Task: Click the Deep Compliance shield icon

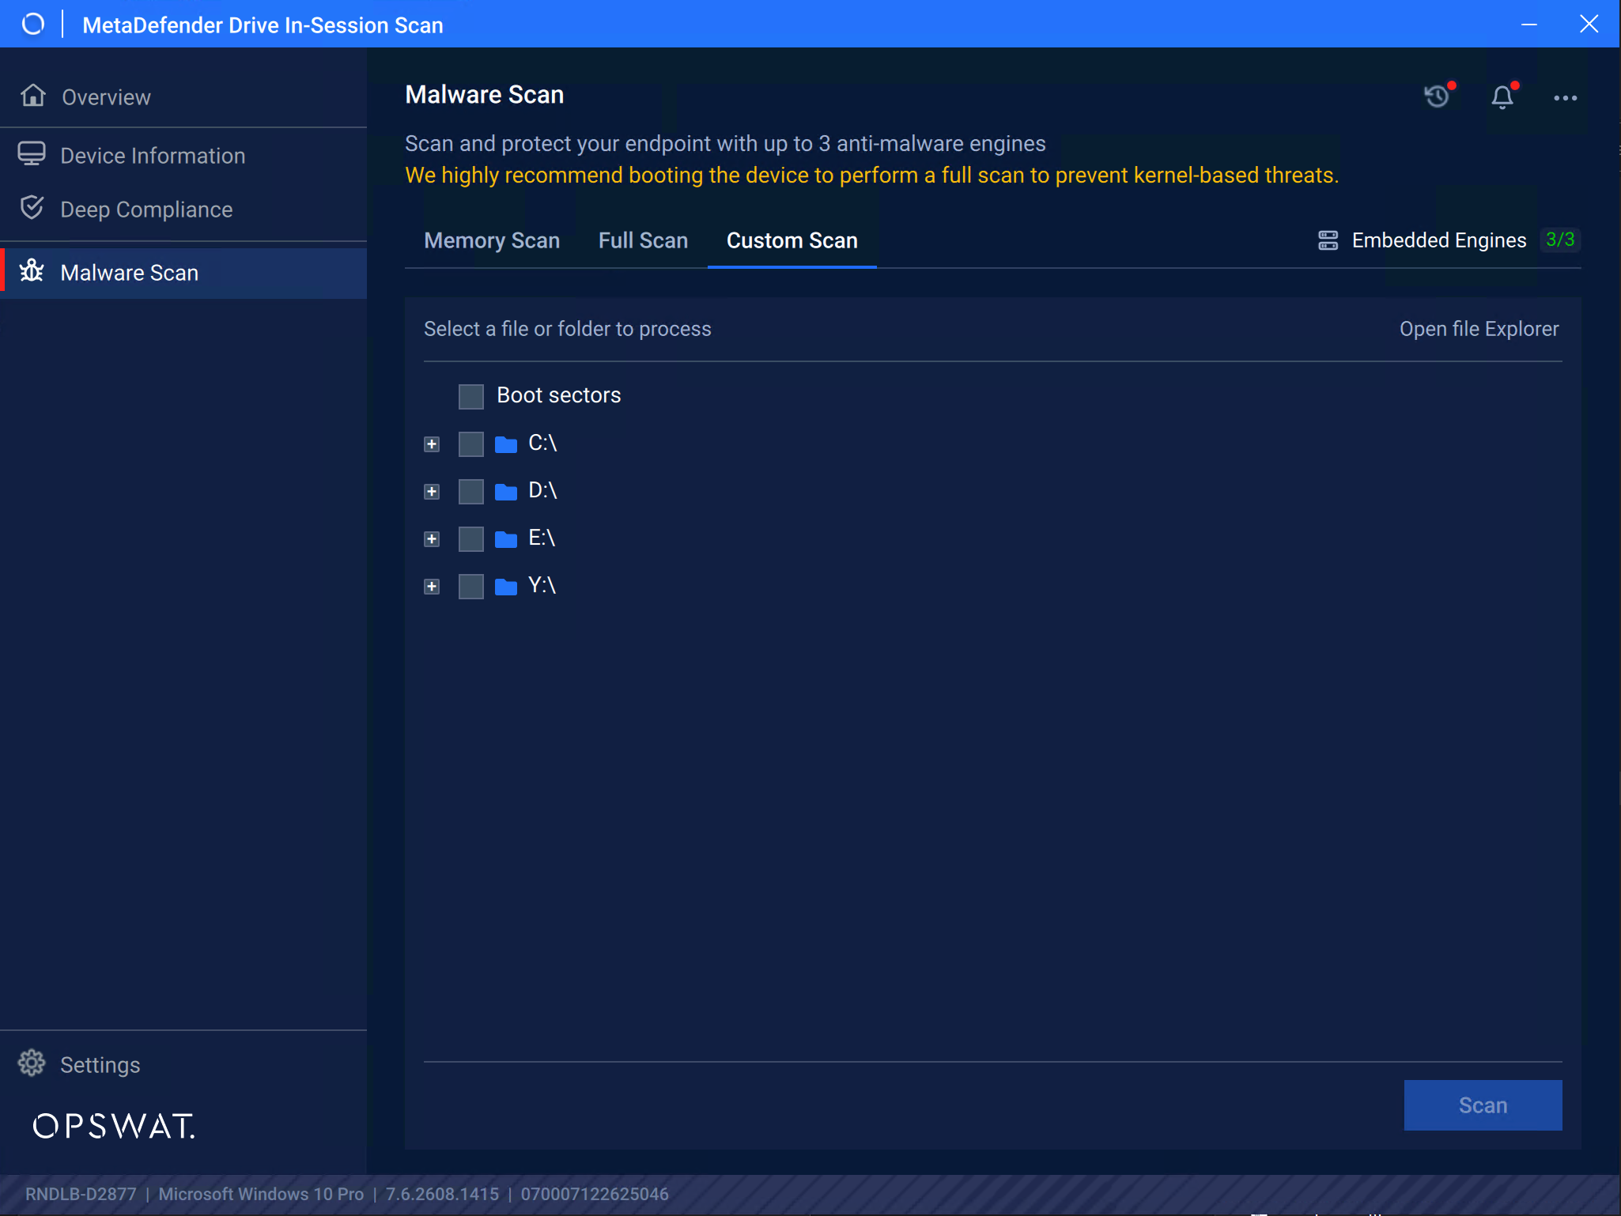Action: tap(32, 208)
